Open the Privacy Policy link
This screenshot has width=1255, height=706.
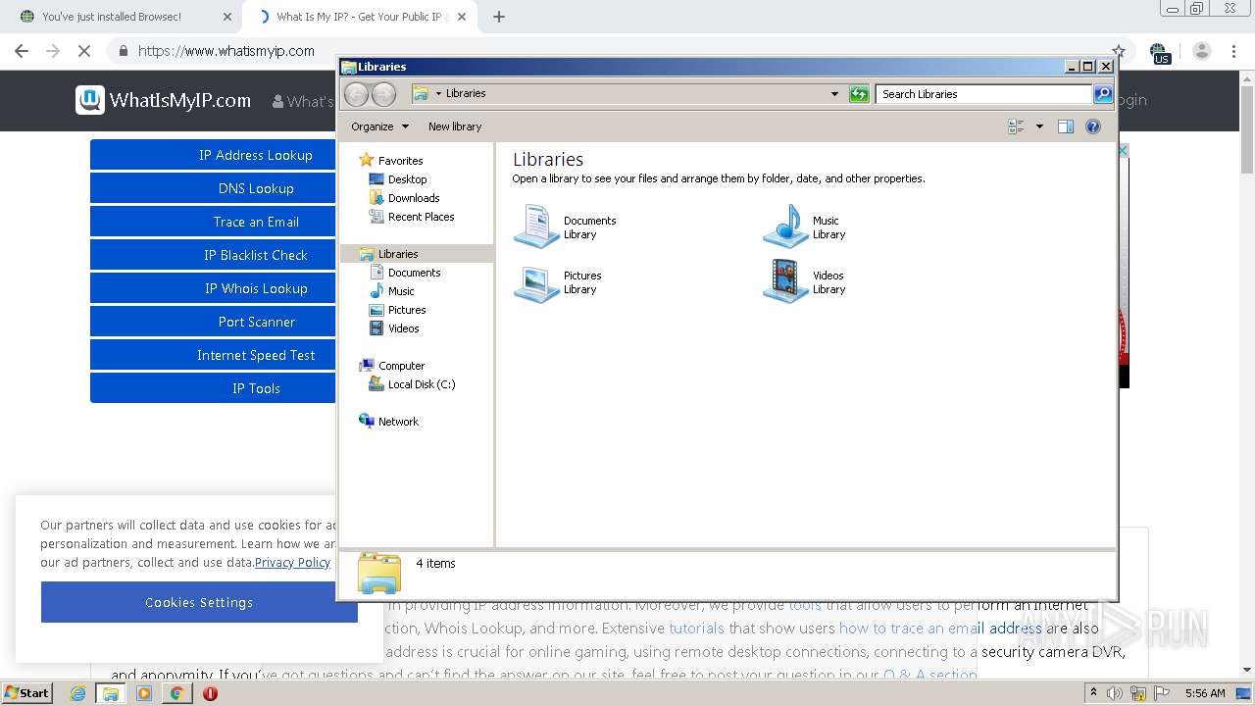click(x=292, y=563)
